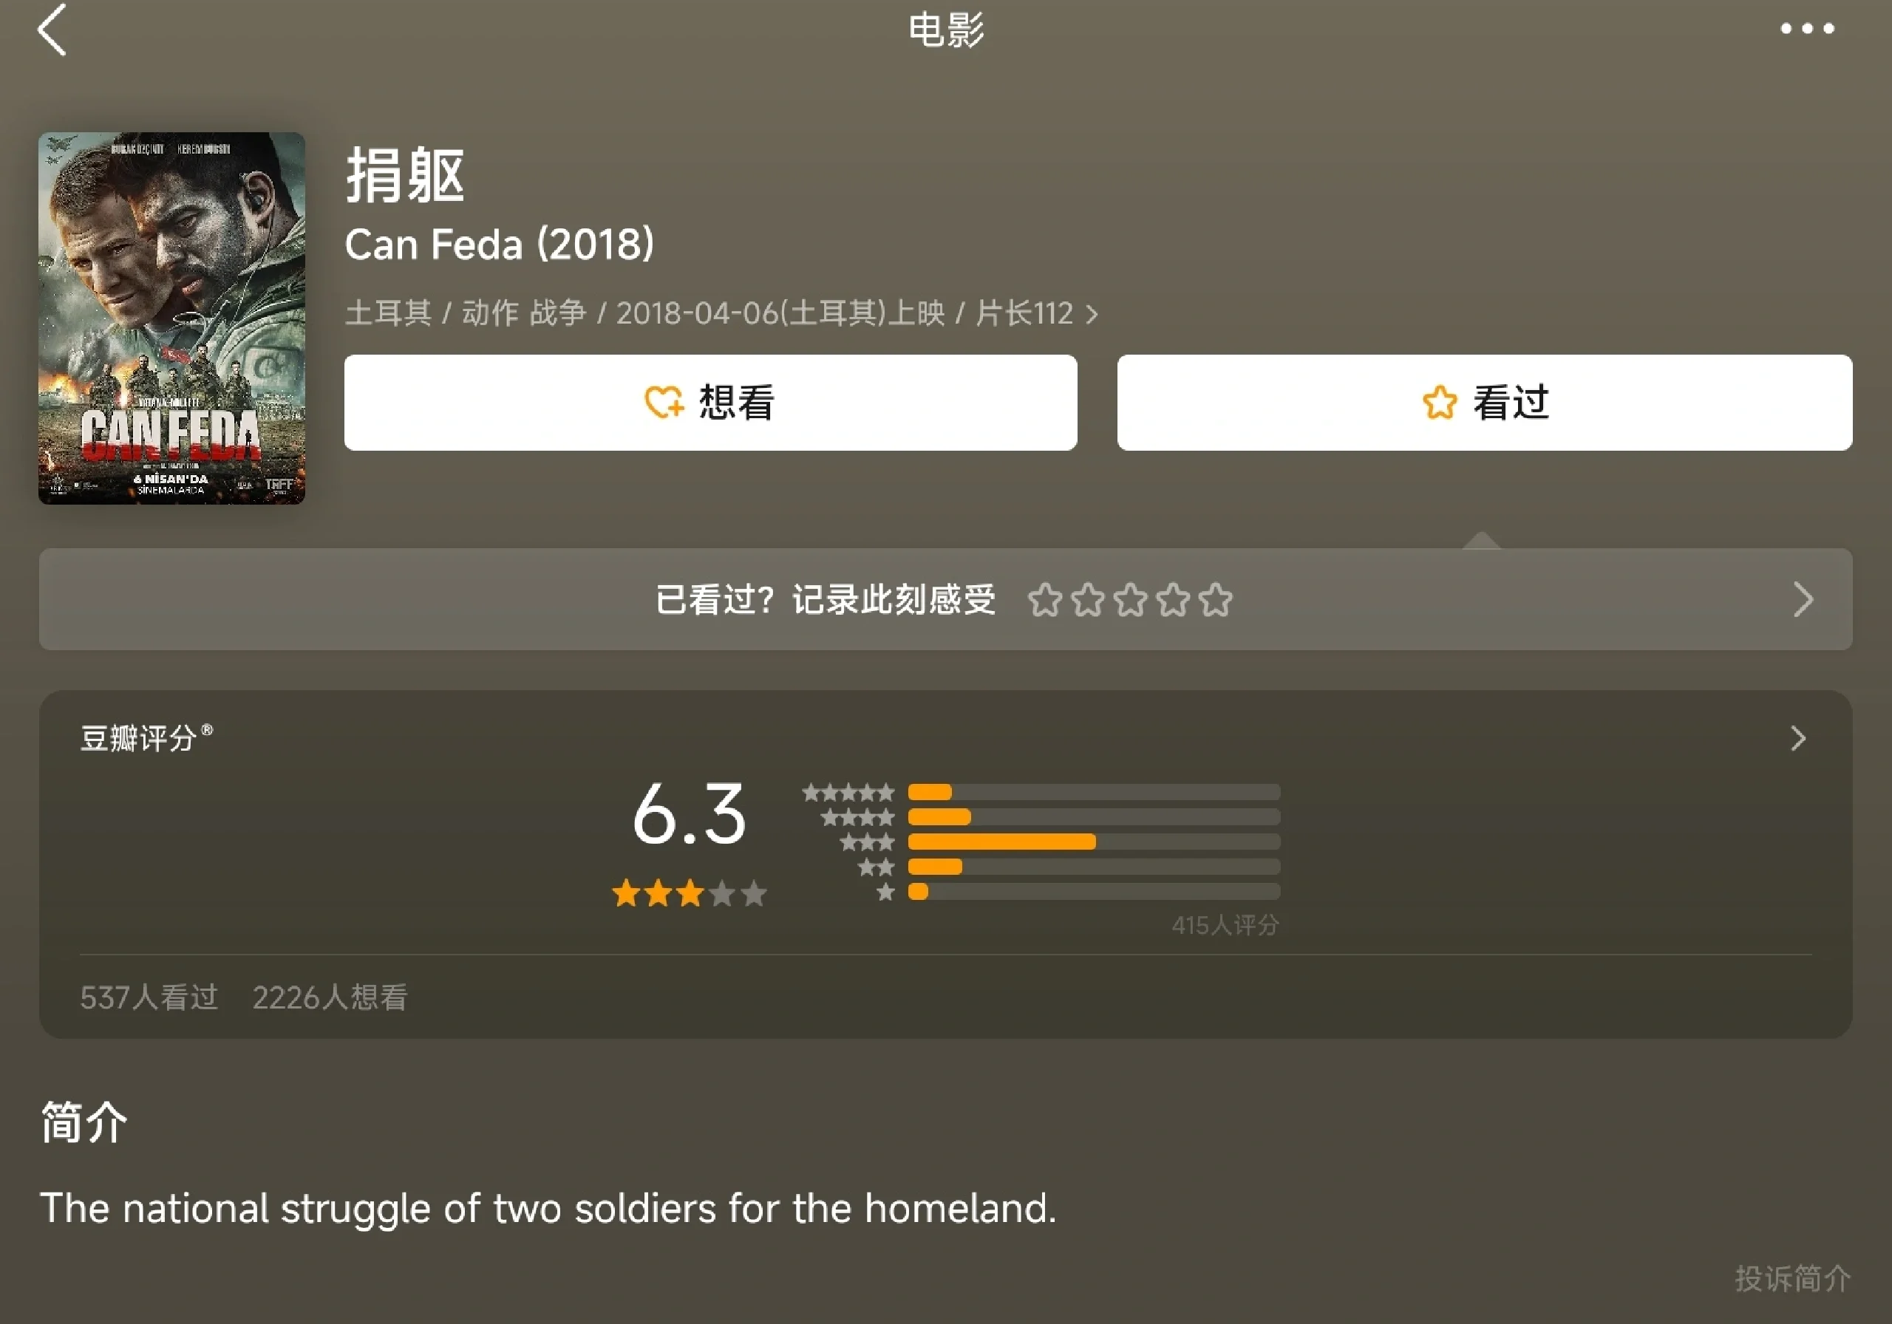
Task: Expand movie details chevron after 片长112
Action: (1092, 314)
